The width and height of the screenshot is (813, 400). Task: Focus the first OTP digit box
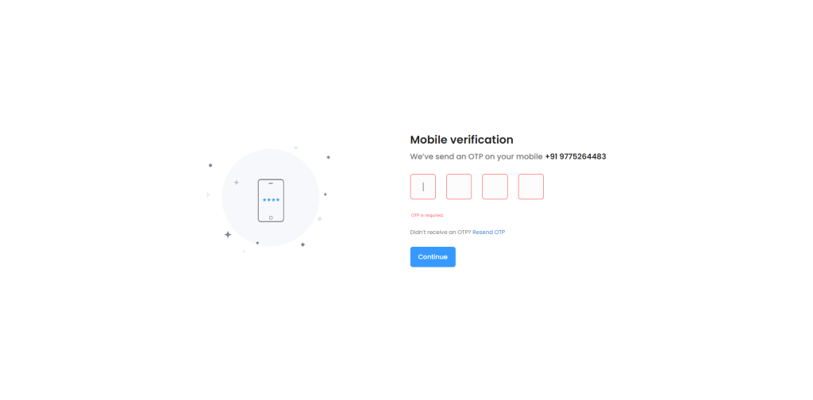(423, 187)
